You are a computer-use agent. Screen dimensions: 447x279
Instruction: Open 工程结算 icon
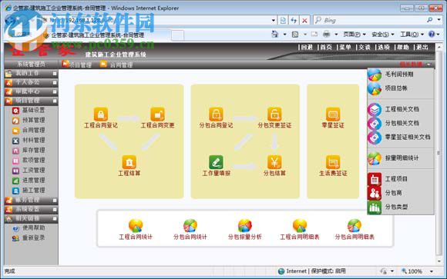(129, 162)
